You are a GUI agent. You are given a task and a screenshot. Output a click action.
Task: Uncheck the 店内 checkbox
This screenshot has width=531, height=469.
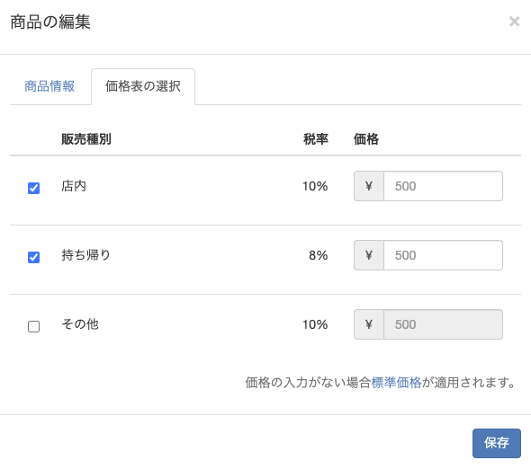(33, 188)
